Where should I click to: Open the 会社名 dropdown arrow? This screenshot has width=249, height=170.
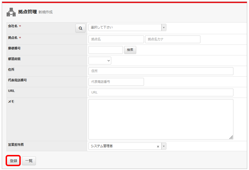164,27
